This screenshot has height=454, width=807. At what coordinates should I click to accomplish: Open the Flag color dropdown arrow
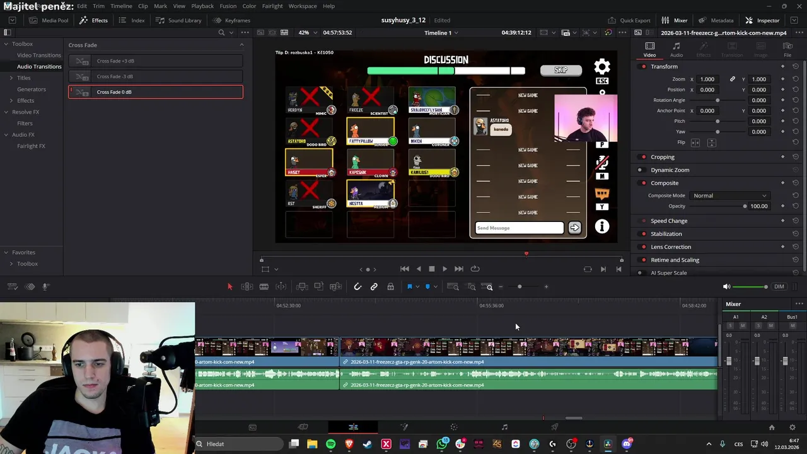[417, 287]
